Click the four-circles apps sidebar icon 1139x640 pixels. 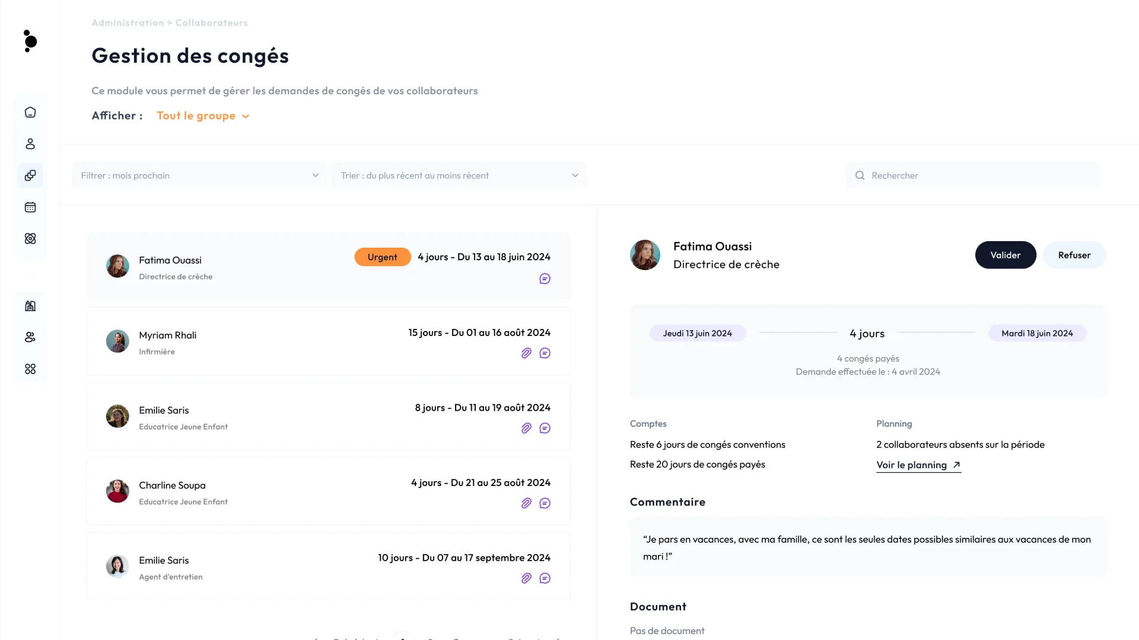[30, 369]
